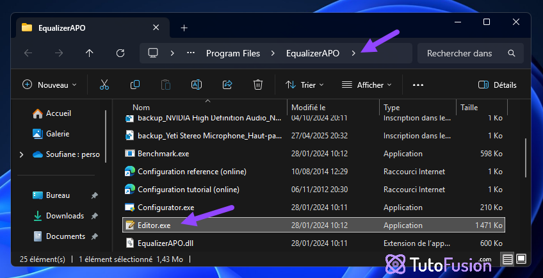Click icon of Configuration reference (online)

point(130,171)
